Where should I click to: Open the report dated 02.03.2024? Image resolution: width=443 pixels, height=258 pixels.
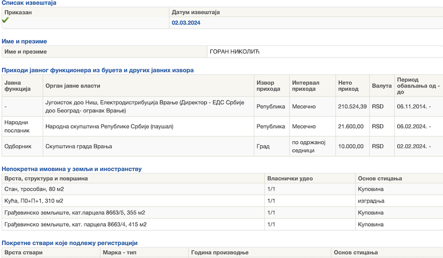tap(186, 23)
